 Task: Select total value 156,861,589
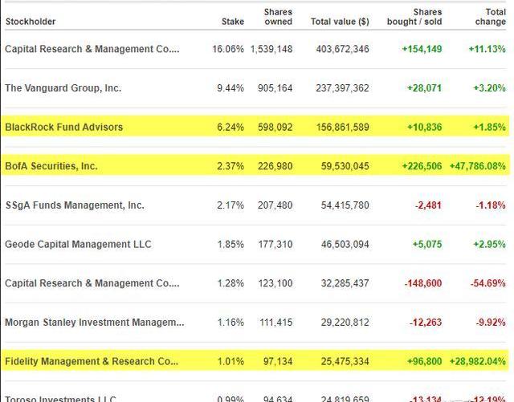pyautogui.click(x=343, y=127)
